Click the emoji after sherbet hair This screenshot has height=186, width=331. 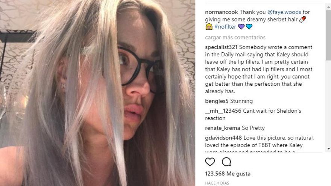point(303,19)
